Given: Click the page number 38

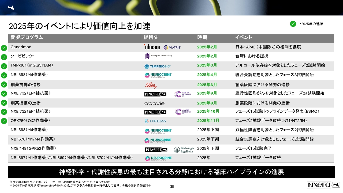Looking at the screenshot, I should click(172, 187).
